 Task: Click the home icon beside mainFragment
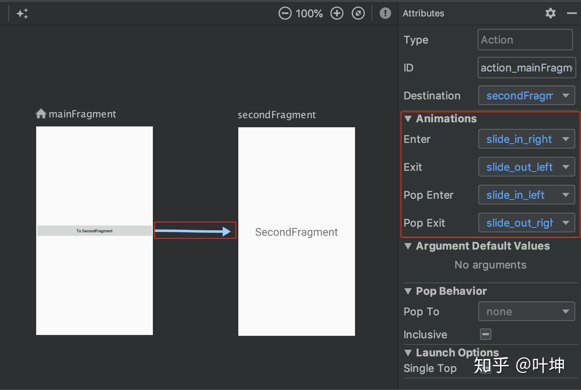point(41,114)
